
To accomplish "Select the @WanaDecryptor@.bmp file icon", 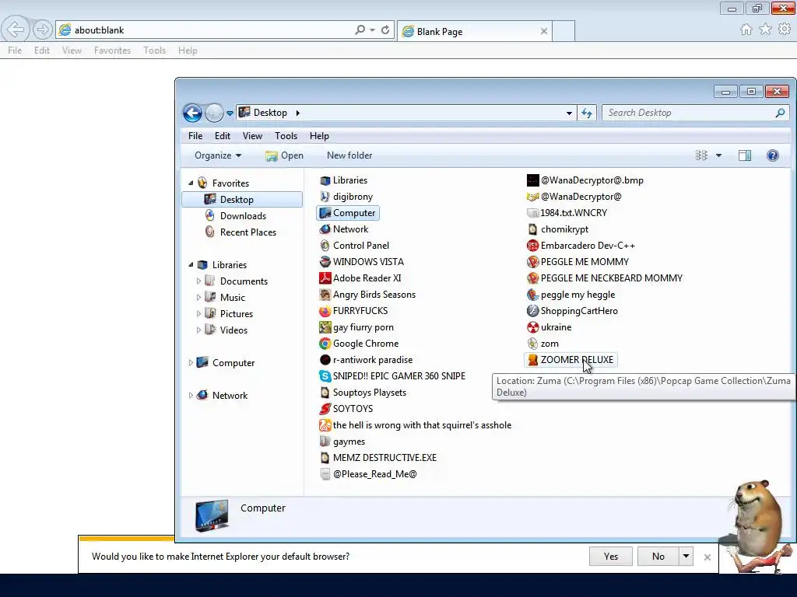I will [x=532, y=180].
